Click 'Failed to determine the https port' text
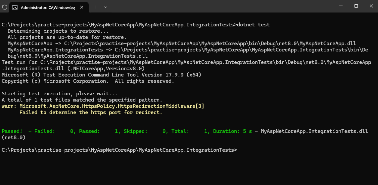Screen dimensions: 378x185 [x=91, y=112]
